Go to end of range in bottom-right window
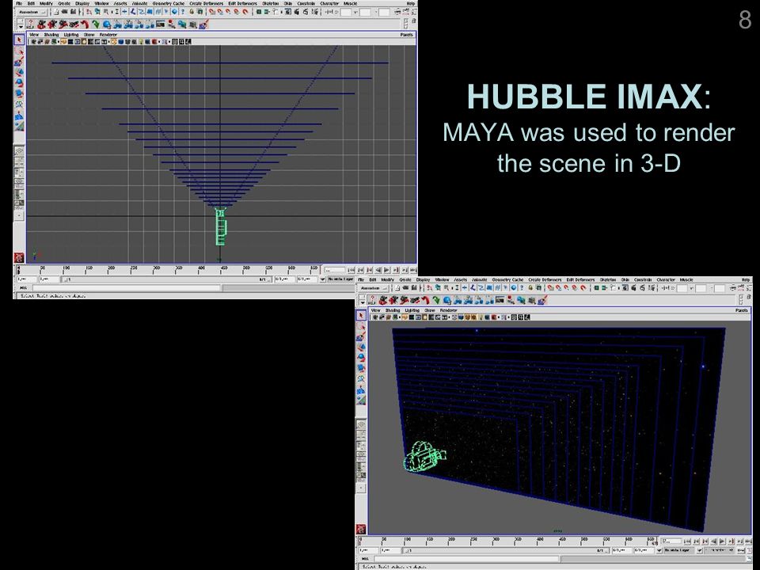The width and height of the screenshot is (760, 570). click(748, 541)
